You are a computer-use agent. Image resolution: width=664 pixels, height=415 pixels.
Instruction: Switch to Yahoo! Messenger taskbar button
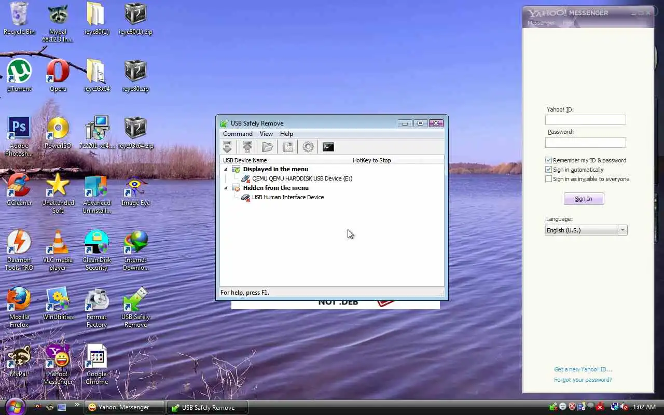[x=124, y=407]
